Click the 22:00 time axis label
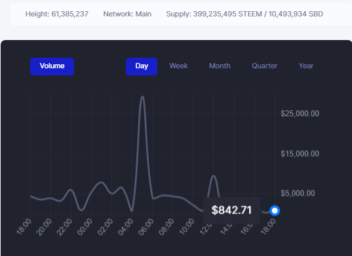The width and height of the screenshot is (352, 256). point(64,226)
